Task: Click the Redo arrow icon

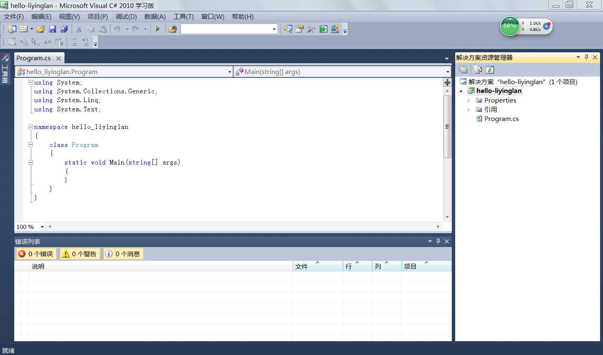Action: click(x=136, y=29)
